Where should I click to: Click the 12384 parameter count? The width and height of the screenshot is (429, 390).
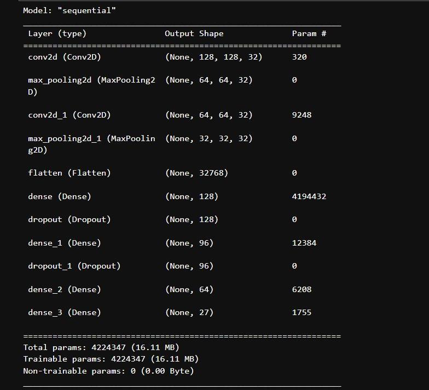tap(304, 243)
